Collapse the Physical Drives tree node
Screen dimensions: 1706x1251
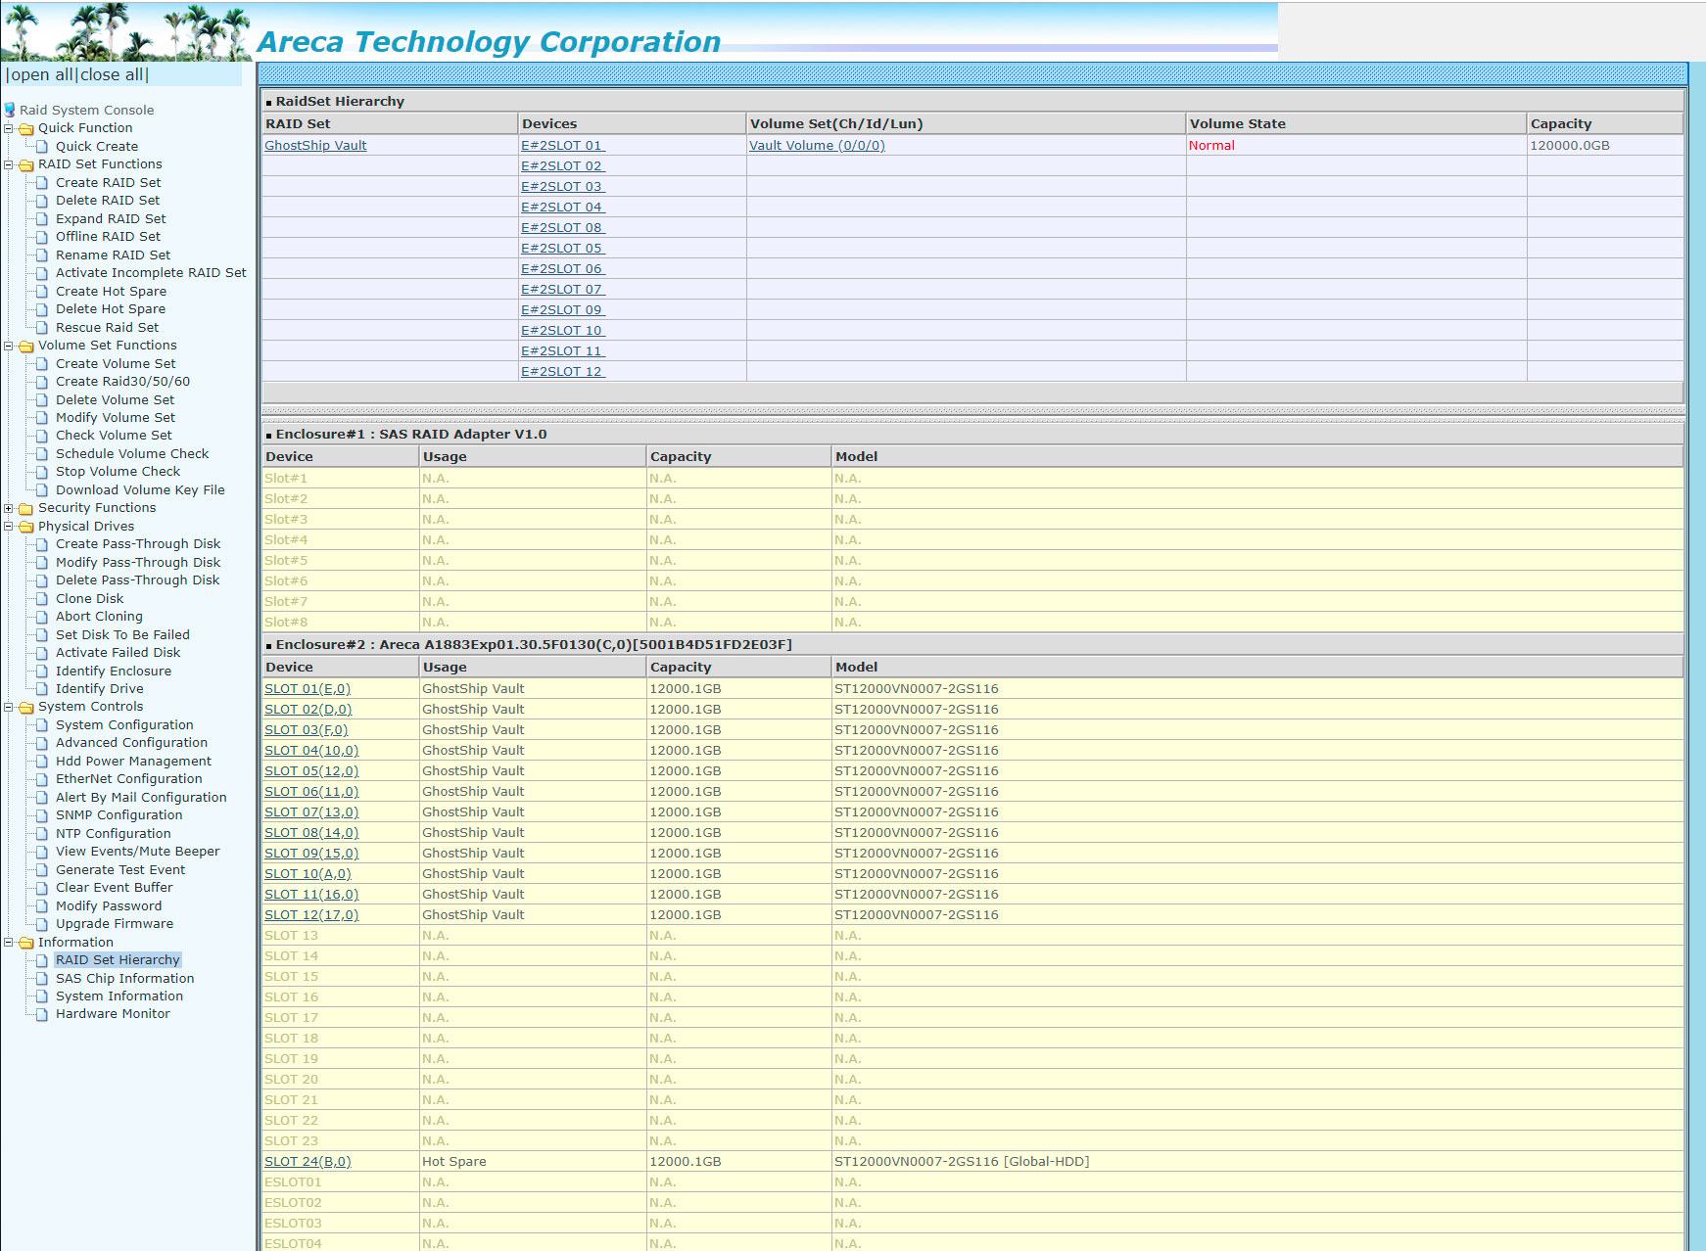click(x=9, y=527)
